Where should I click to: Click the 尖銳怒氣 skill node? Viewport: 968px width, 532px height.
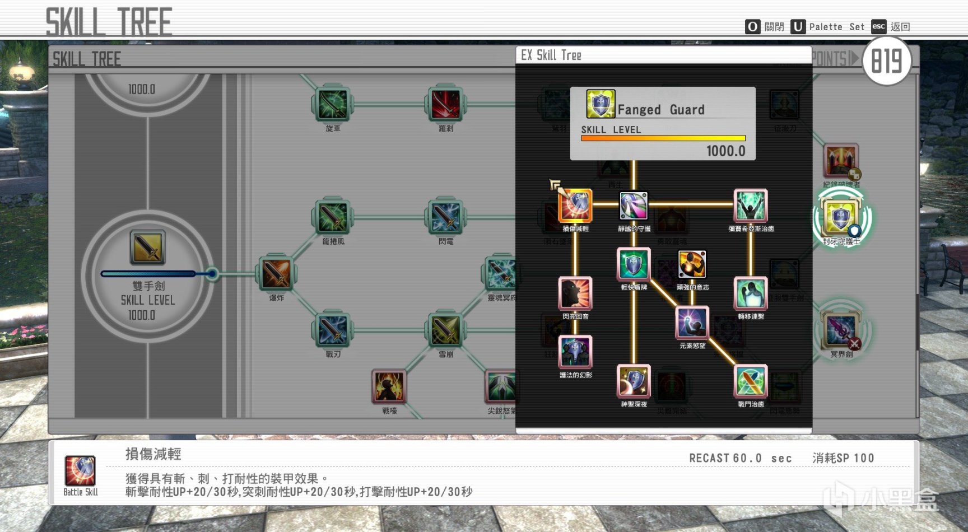[501, 386]
